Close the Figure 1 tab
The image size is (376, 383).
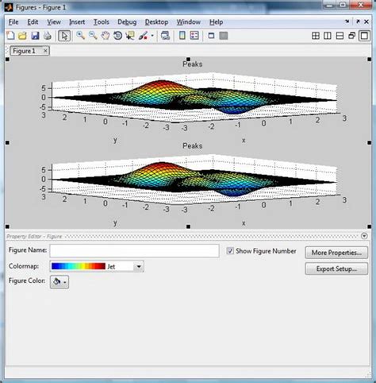click(45, 51)
